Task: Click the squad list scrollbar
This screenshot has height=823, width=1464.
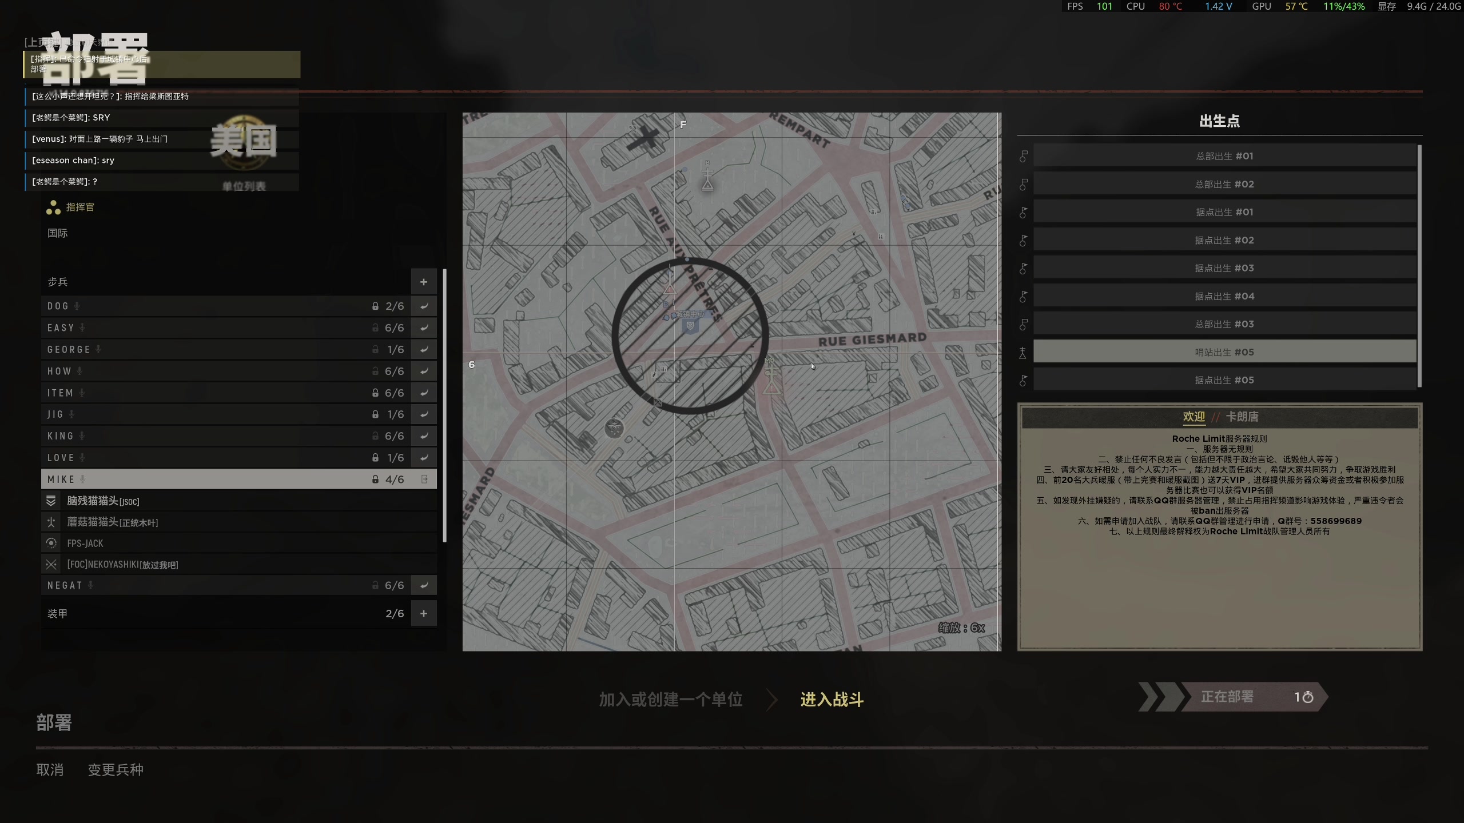Action: [x=444, y=406]
